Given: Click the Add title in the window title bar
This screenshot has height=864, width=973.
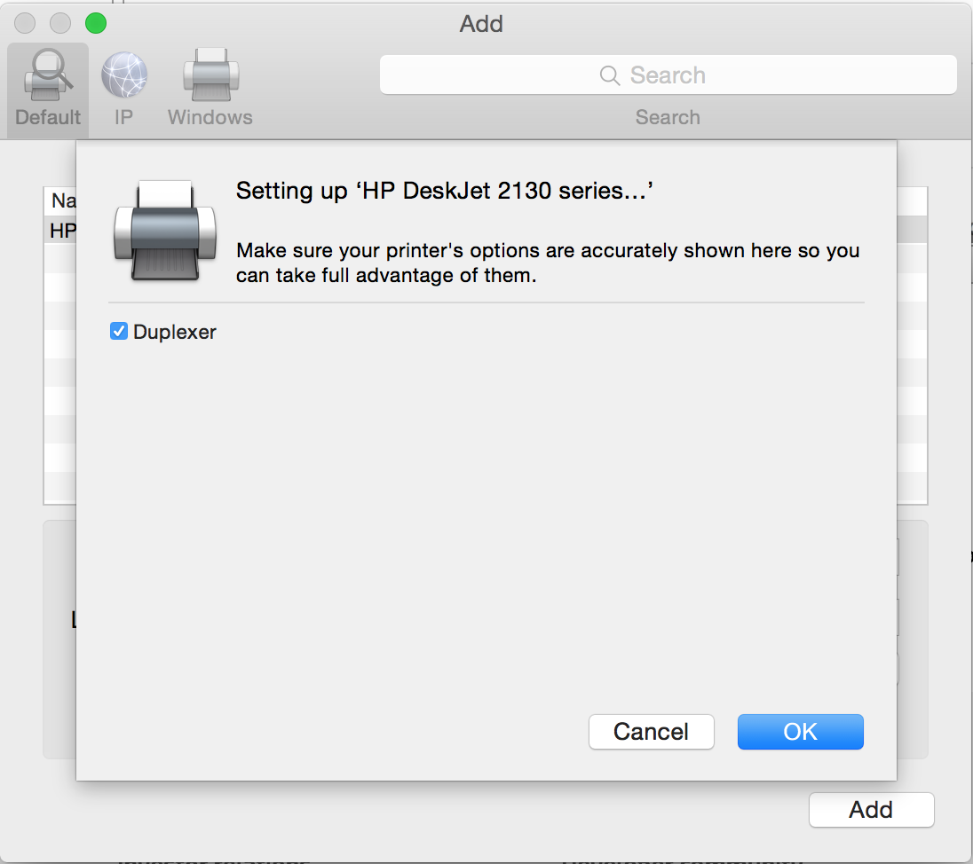Looking at the screenshot, I should (481, 24).
